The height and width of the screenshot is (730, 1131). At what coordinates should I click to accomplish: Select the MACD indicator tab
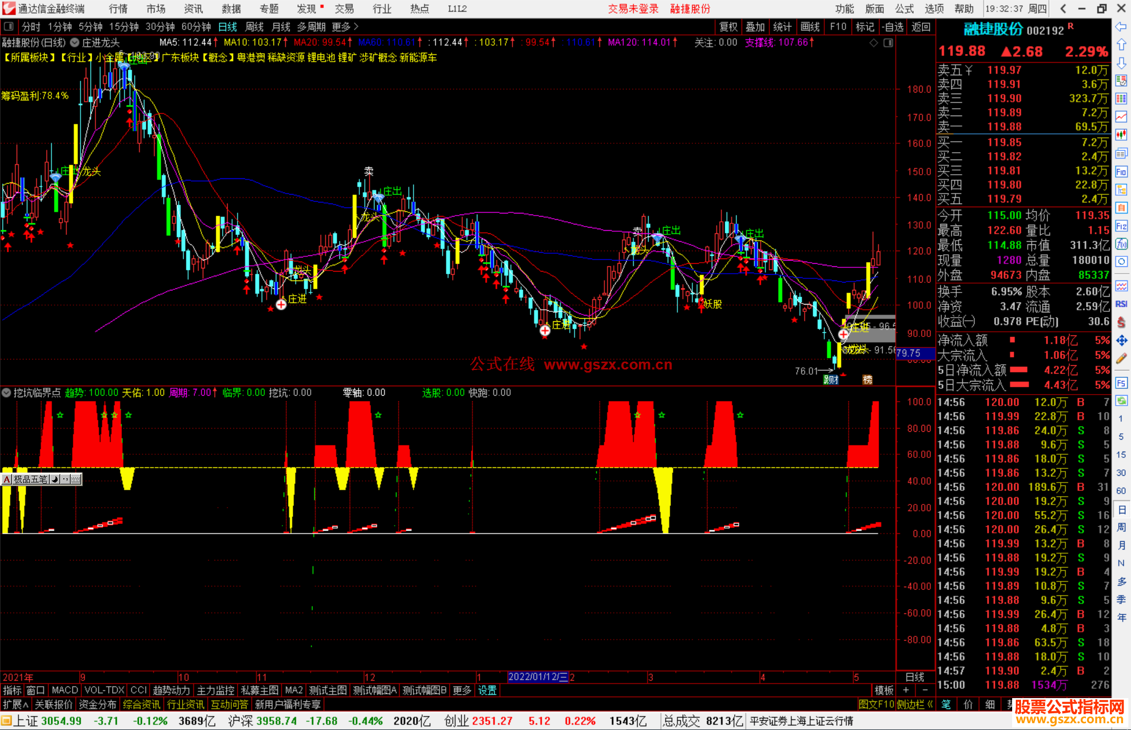tap(65, 690)
